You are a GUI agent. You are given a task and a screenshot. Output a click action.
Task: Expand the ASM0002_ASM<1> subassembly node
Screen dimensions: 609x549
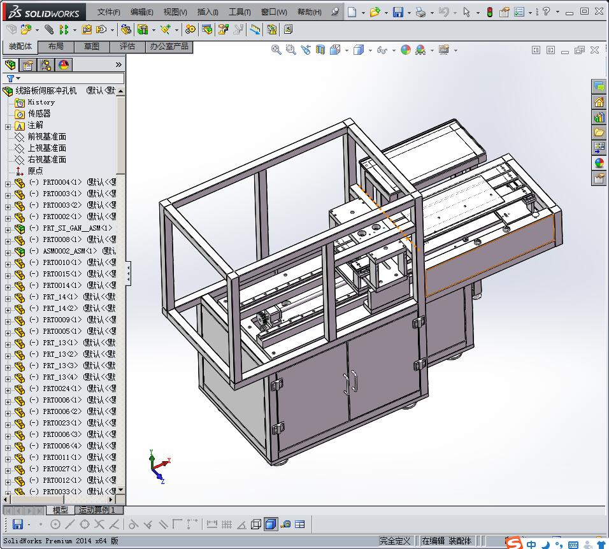pos(8,252)
